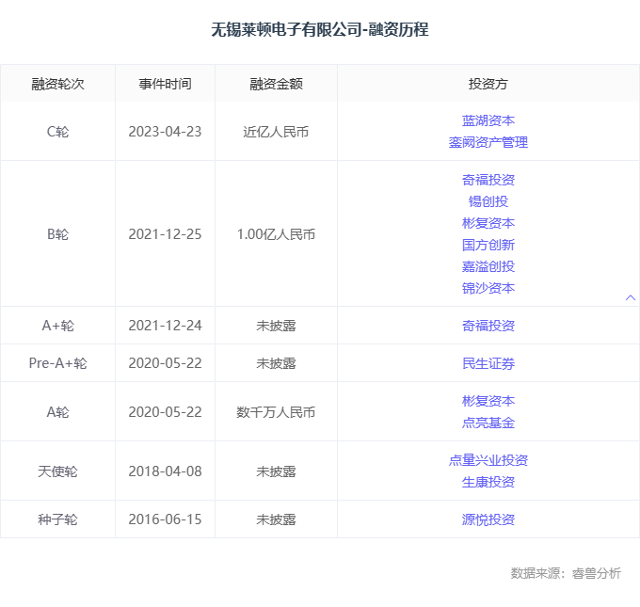Viewport: 640px width, 607px height.
Task: Open 点亮基金 investor link
Action: (488, 423)
